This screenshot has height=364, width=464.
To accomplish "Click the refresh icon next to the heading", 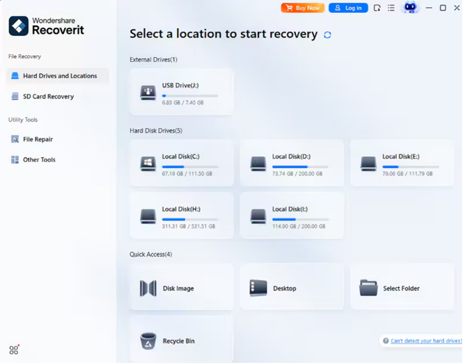I will [x=328, y=35].
